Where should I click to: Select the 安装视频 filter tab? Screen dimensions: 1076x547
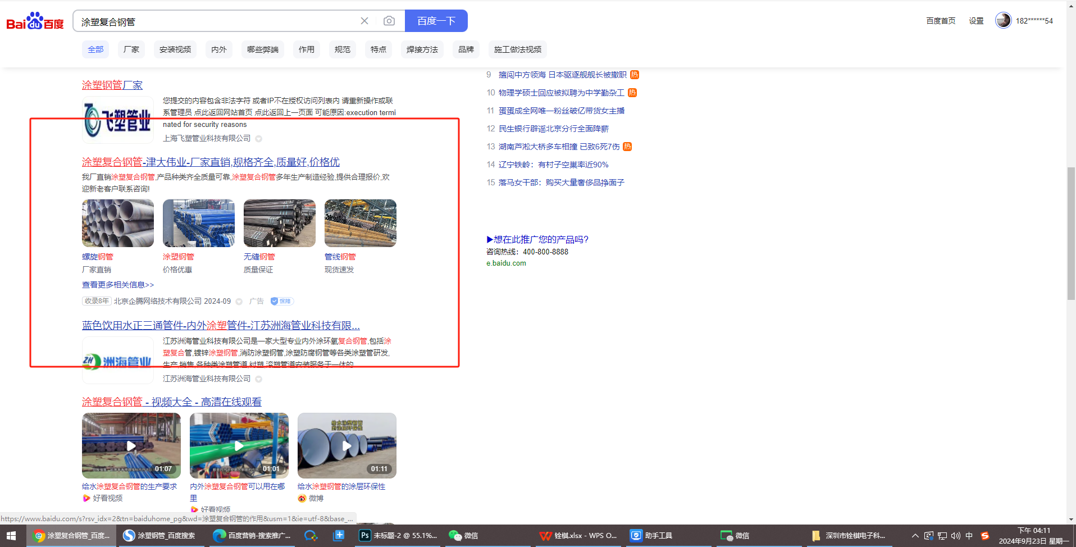175,49
